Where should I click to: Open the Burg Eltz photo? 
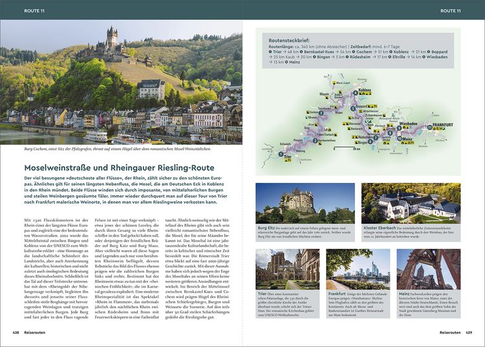click(x=305, y=204)
